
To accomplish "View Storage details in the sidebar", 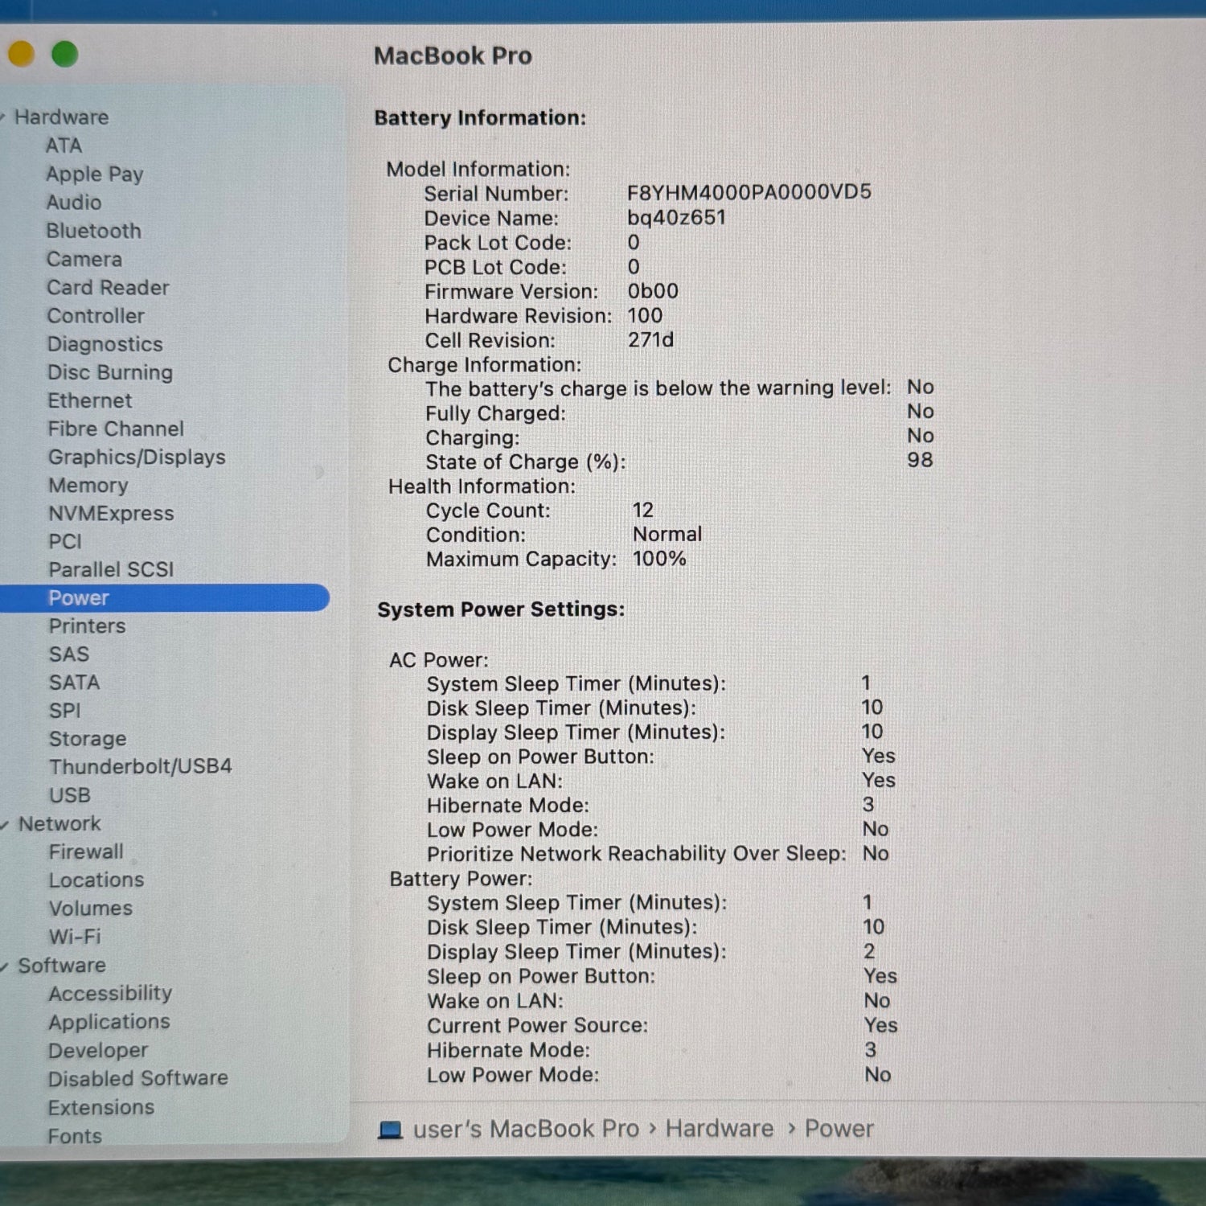I will pyautogui.click(x=88, y=739).
